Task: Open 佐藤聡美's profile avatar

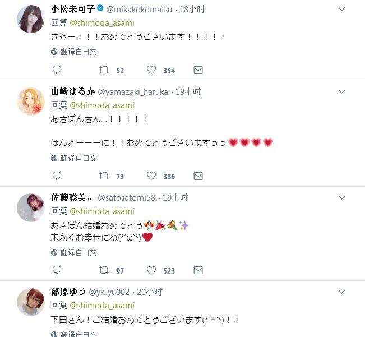Action: [x=31, y=207]
